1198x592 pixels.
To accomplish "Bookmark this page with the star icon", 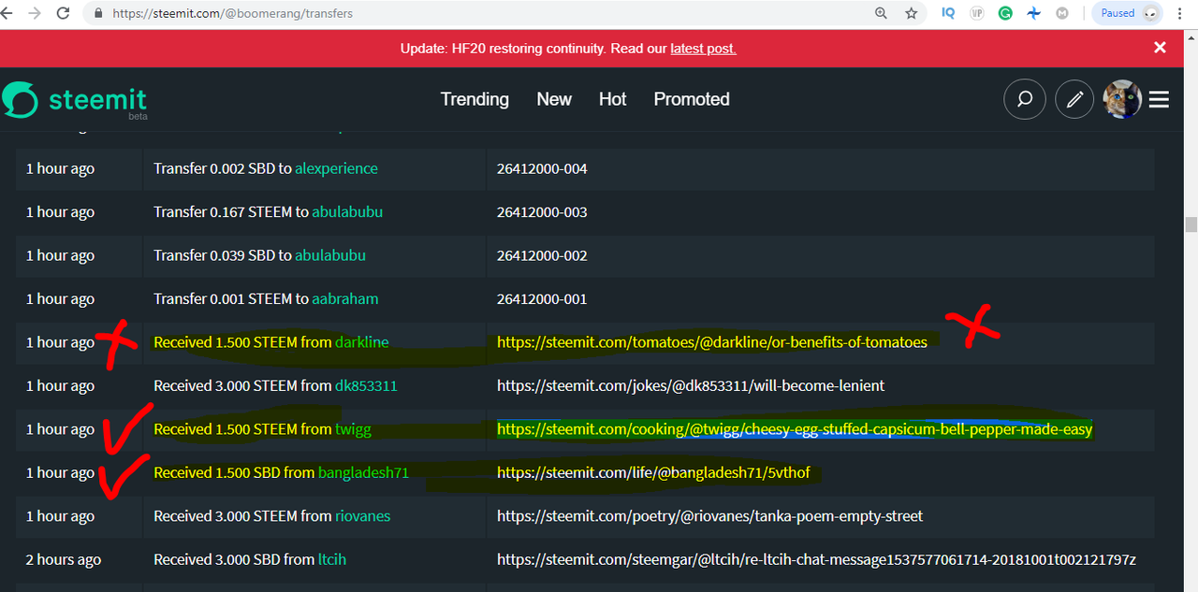I will 911,13.
